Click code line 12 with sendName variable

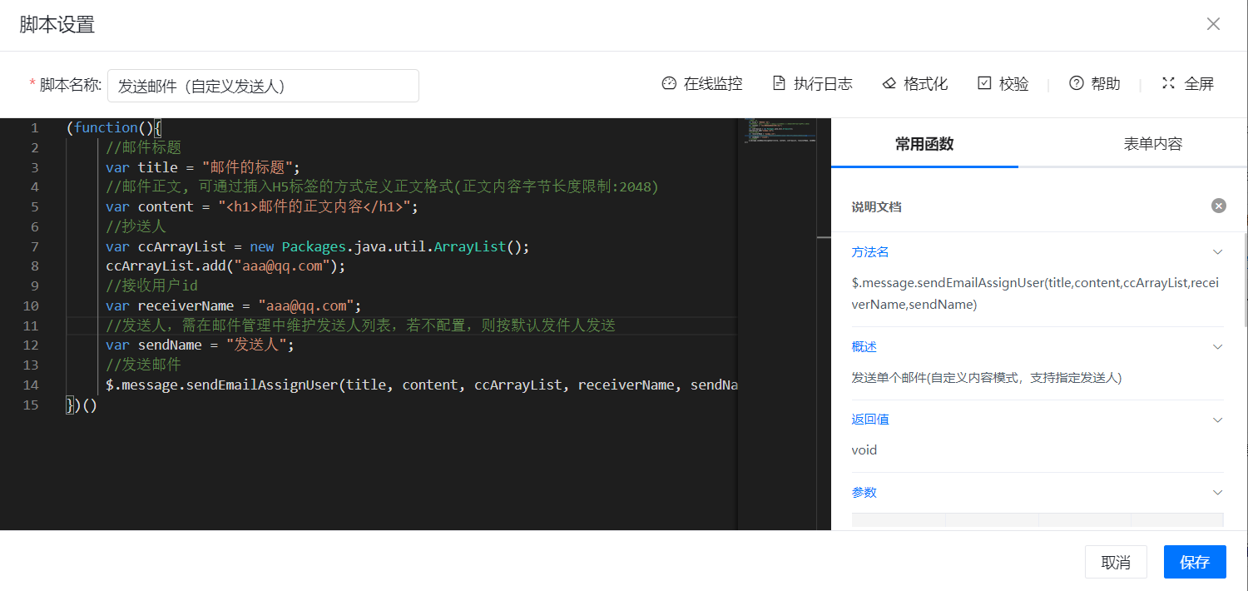[x=200, y=345]
